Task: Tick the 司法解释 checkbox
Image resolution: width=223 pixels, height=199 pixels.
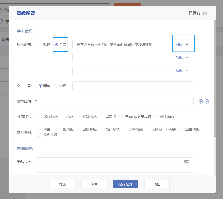Action: coord(78,130)
